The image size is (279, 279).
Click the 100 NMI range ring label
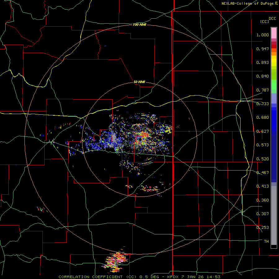(140, 24)
